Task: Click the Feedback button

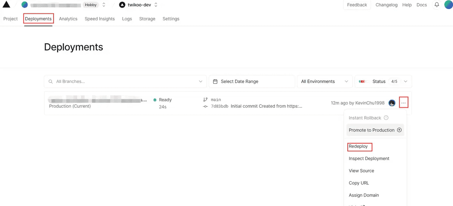Action: 357,5
